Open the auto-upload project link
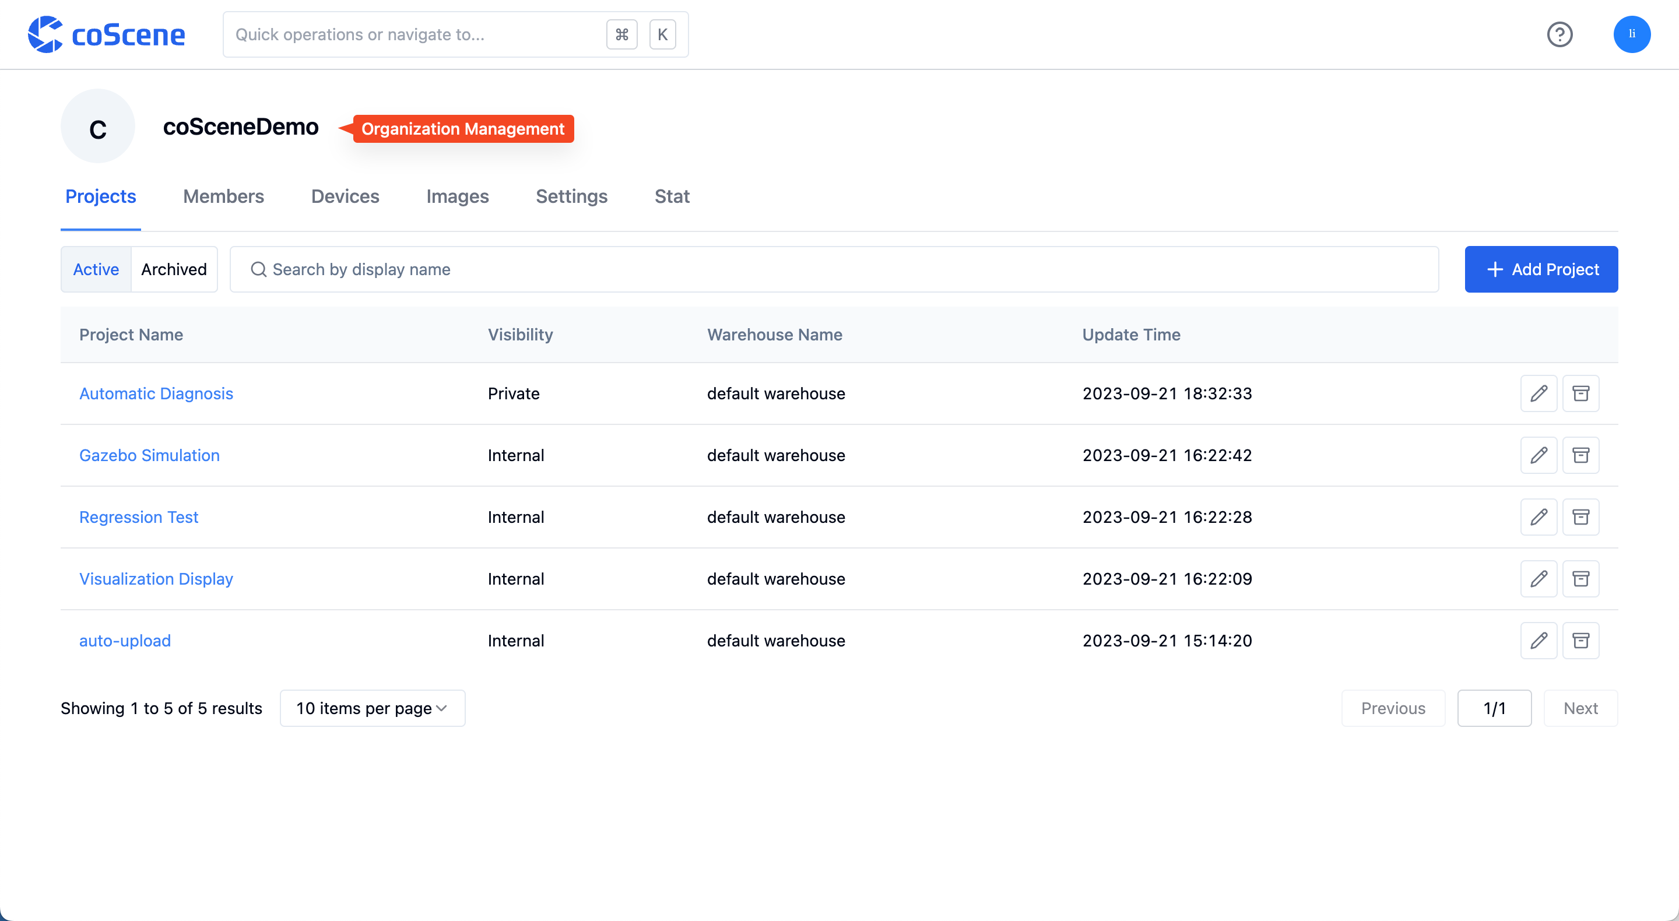Image resolution: width=1679 pixels, height=921 pixels. tap(125, 641)
